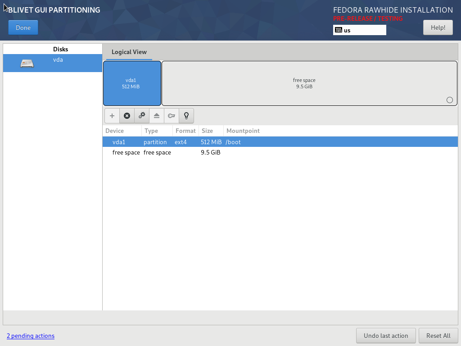Click Undo last action button
Viewport: 461px width, 346px height.
pyautogui.click(x=386, y=336)
